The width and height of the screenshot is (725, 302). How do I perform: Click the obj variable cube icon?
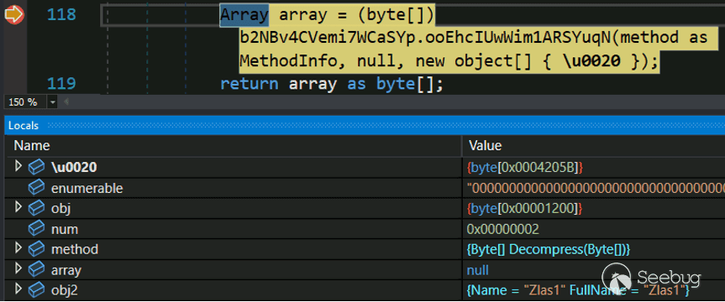click(36, 209)
